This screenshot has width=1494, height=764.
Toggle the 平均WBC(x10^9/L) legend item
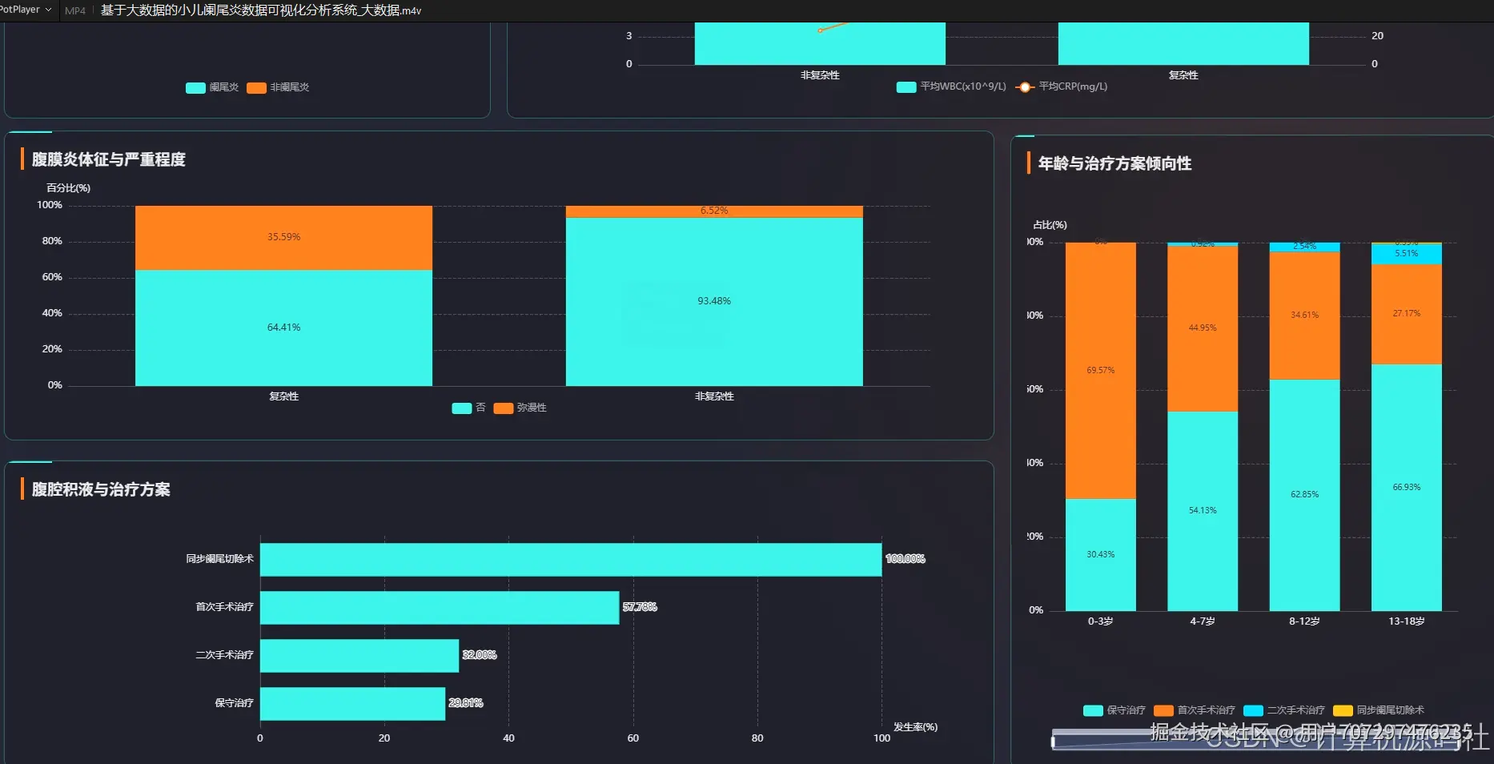951,86
